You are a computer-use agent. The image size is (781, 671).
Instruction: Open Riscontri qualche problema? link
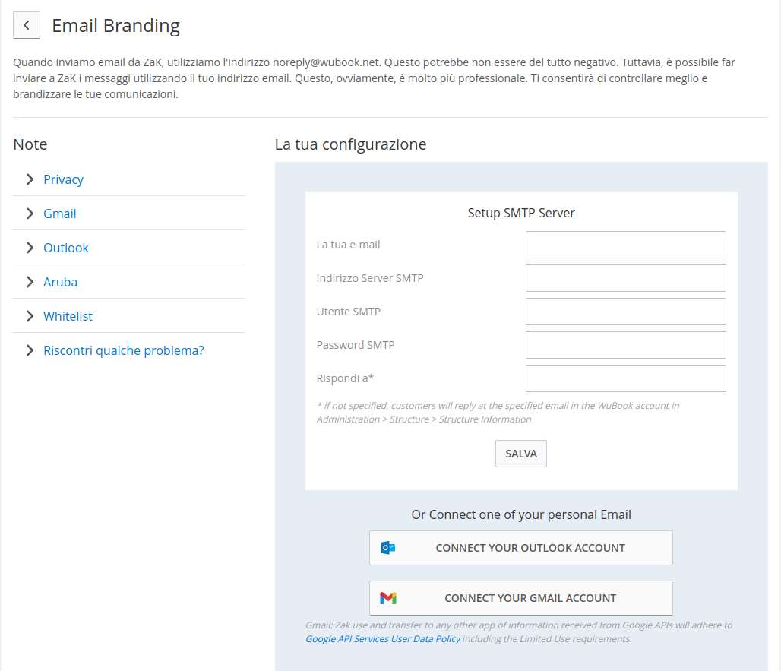click(124, 350)
